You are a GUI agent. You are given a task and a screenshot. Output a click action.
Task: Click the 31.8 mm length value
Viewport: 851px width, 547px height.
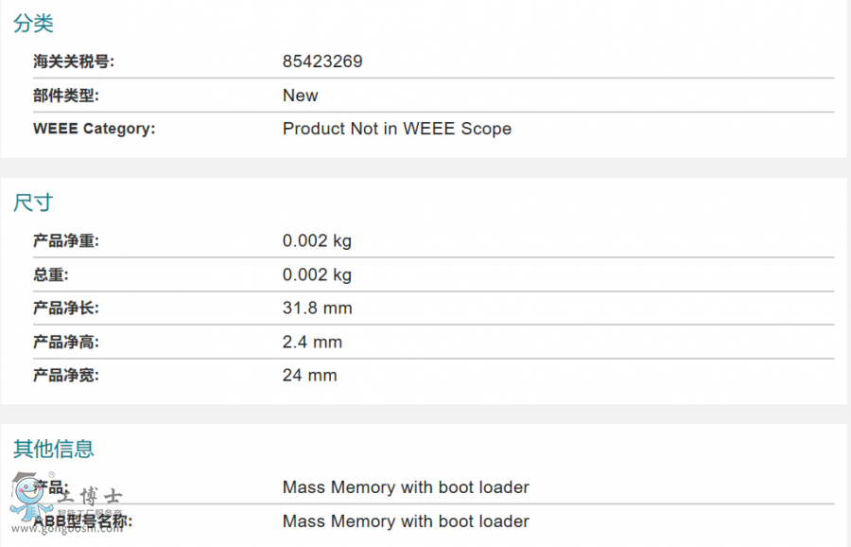(317, 309)
